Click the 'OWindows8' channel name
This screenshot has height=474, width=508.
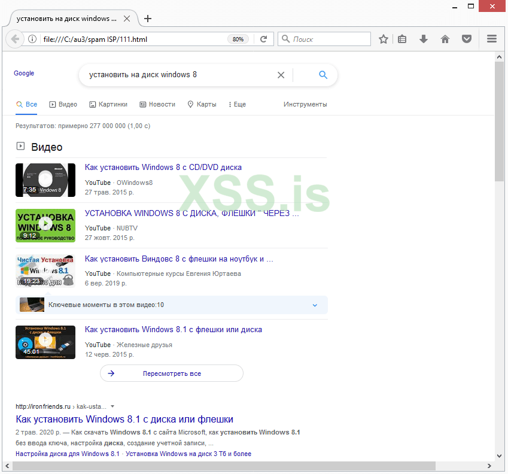point(135,183)
